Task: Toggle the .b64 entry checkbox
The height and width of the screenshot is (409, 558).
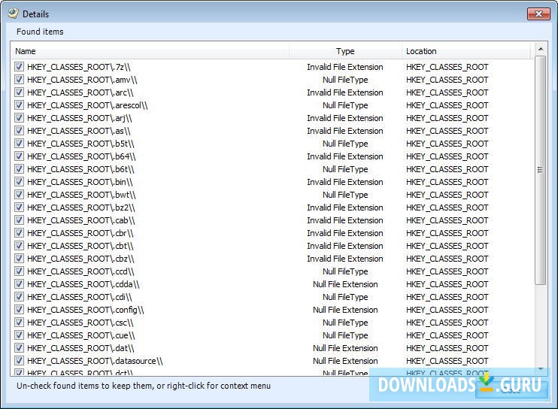Action: tap(20, 156)
